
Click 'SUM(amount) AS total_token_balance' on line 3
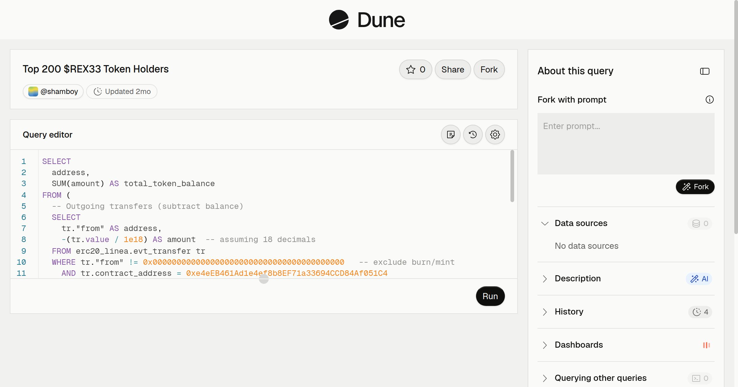[133, 184]
